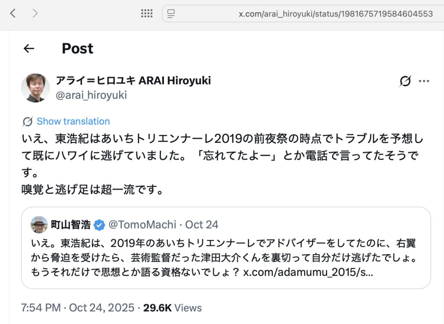Open the three-dot More menu on post
Image resolution: width=444 pixels, height=324 pixels.
point(424,81)
